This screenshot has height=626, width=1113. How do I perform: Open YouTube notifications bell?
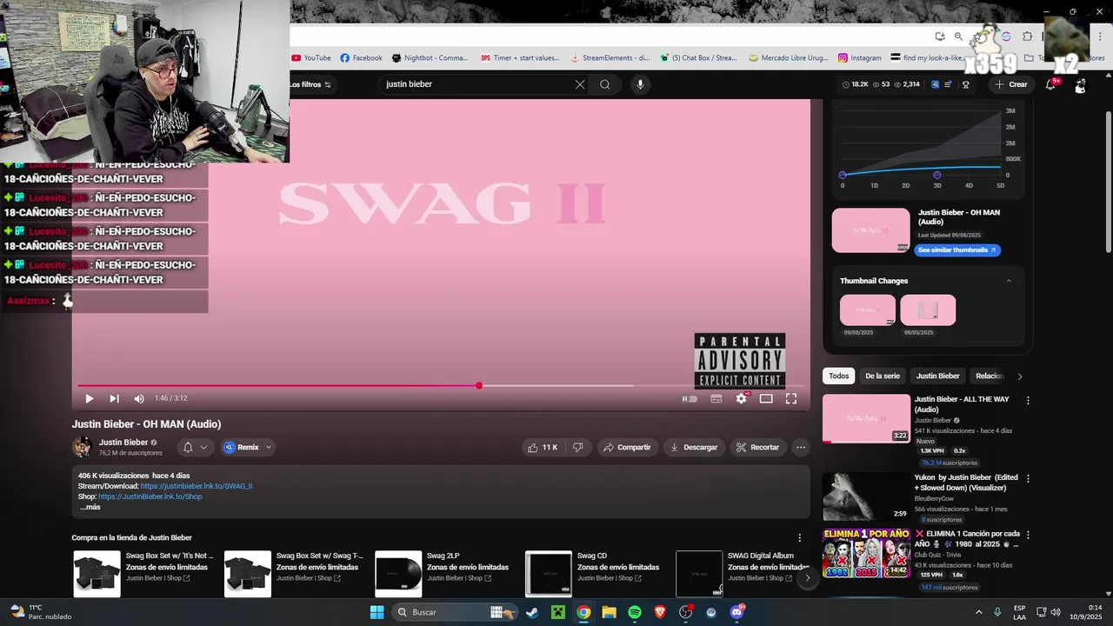[x=1051, y=84]
